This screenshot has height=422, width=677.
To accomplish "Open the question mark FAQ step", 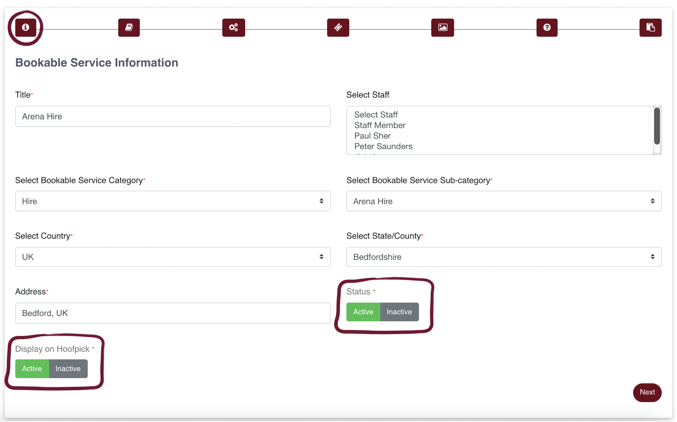I will tap(547, 27).
